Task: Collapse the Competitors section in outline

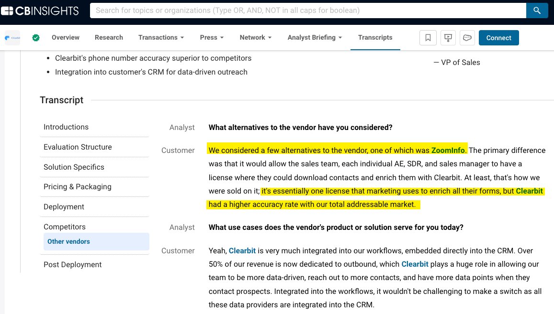Action: tap(65, 227)
